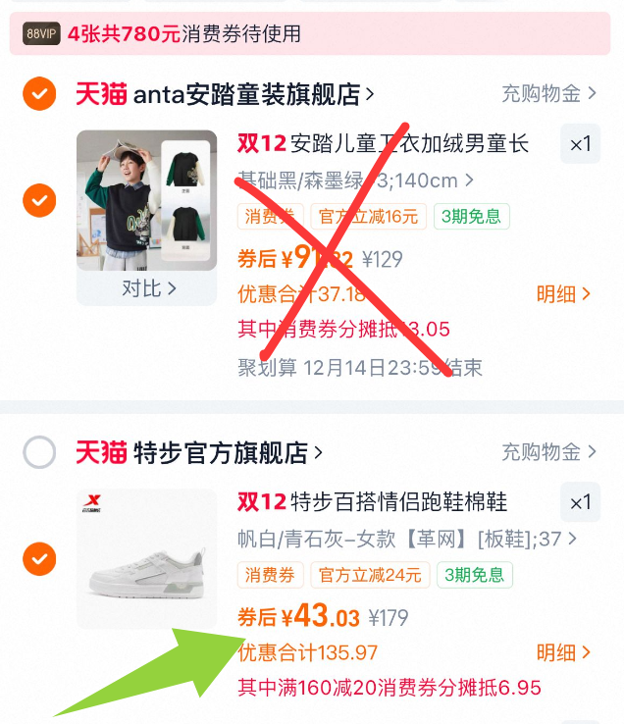
Task: Tap the 3期免息 badge on the Xtep shoes
Action: pyautogui.click(x=474, y=575)
